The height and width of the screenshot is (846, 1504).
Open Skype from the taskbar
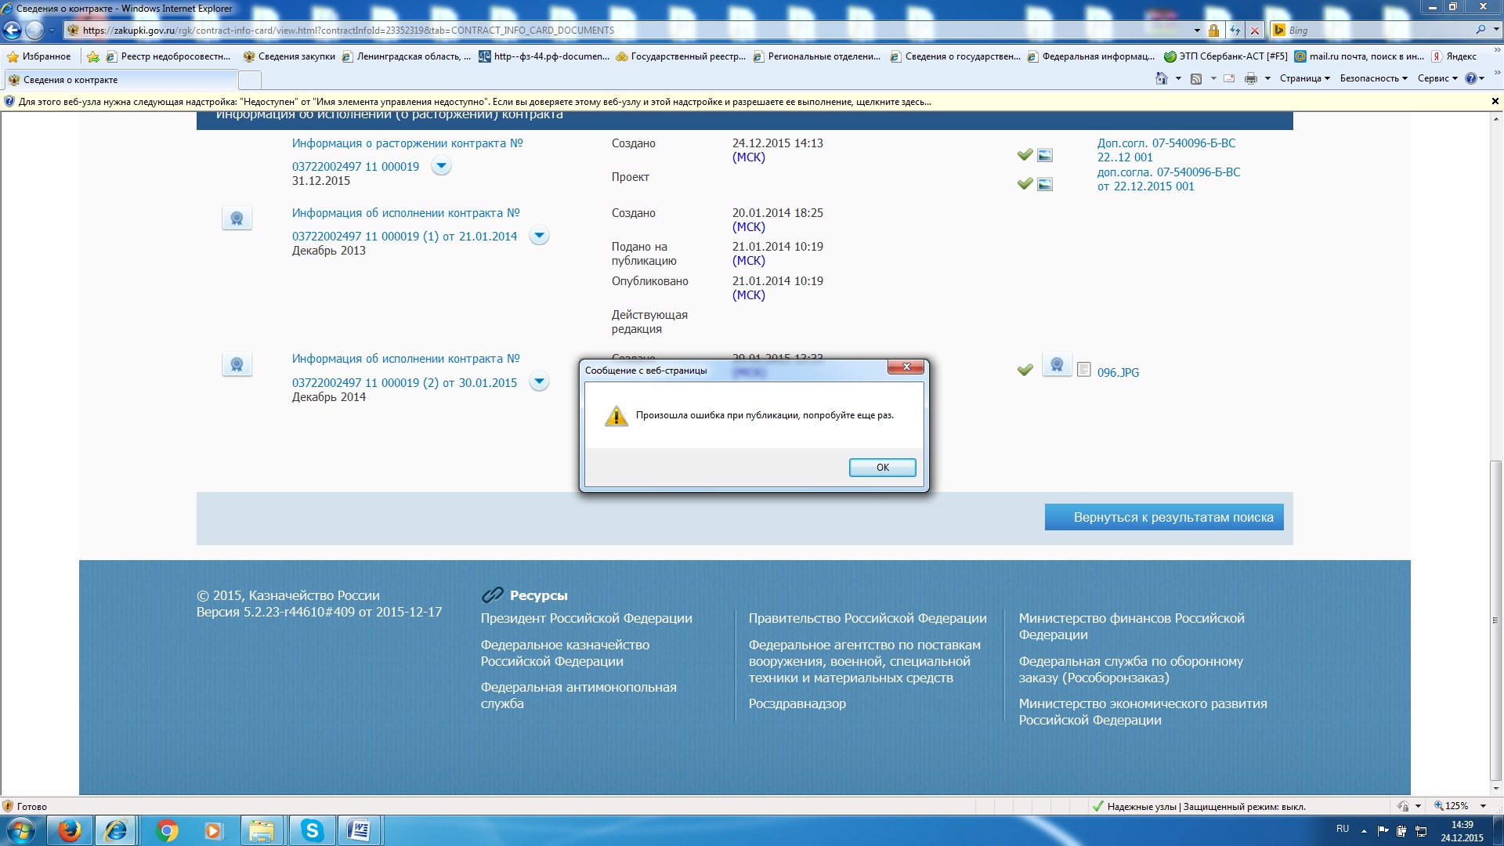[x=312, y=830]
